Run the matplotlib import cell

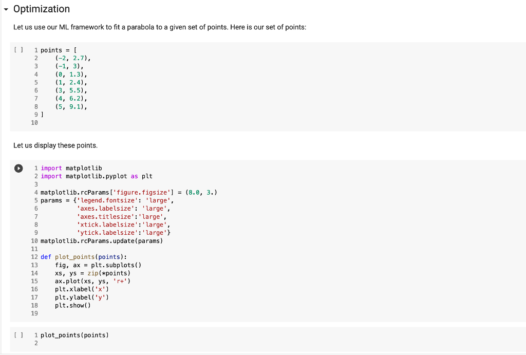[18, 168]
